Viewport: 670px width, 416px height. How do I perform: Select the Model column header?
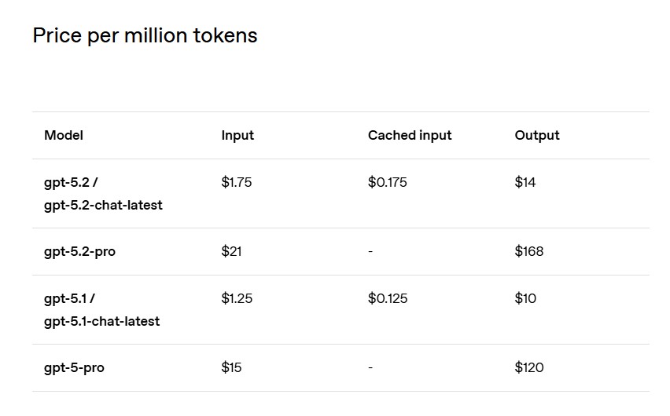click(64, 135)
